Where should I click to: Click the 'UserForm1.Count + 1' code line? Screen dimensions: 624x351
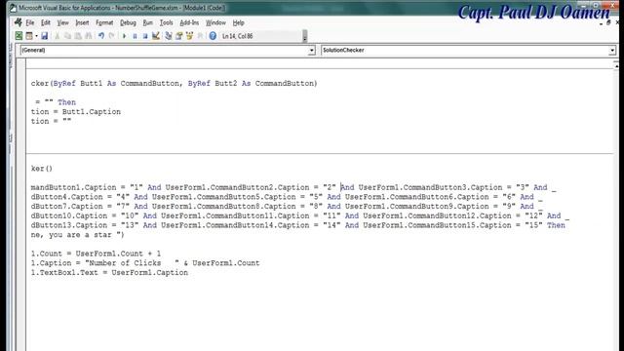[x=96, y=253]
